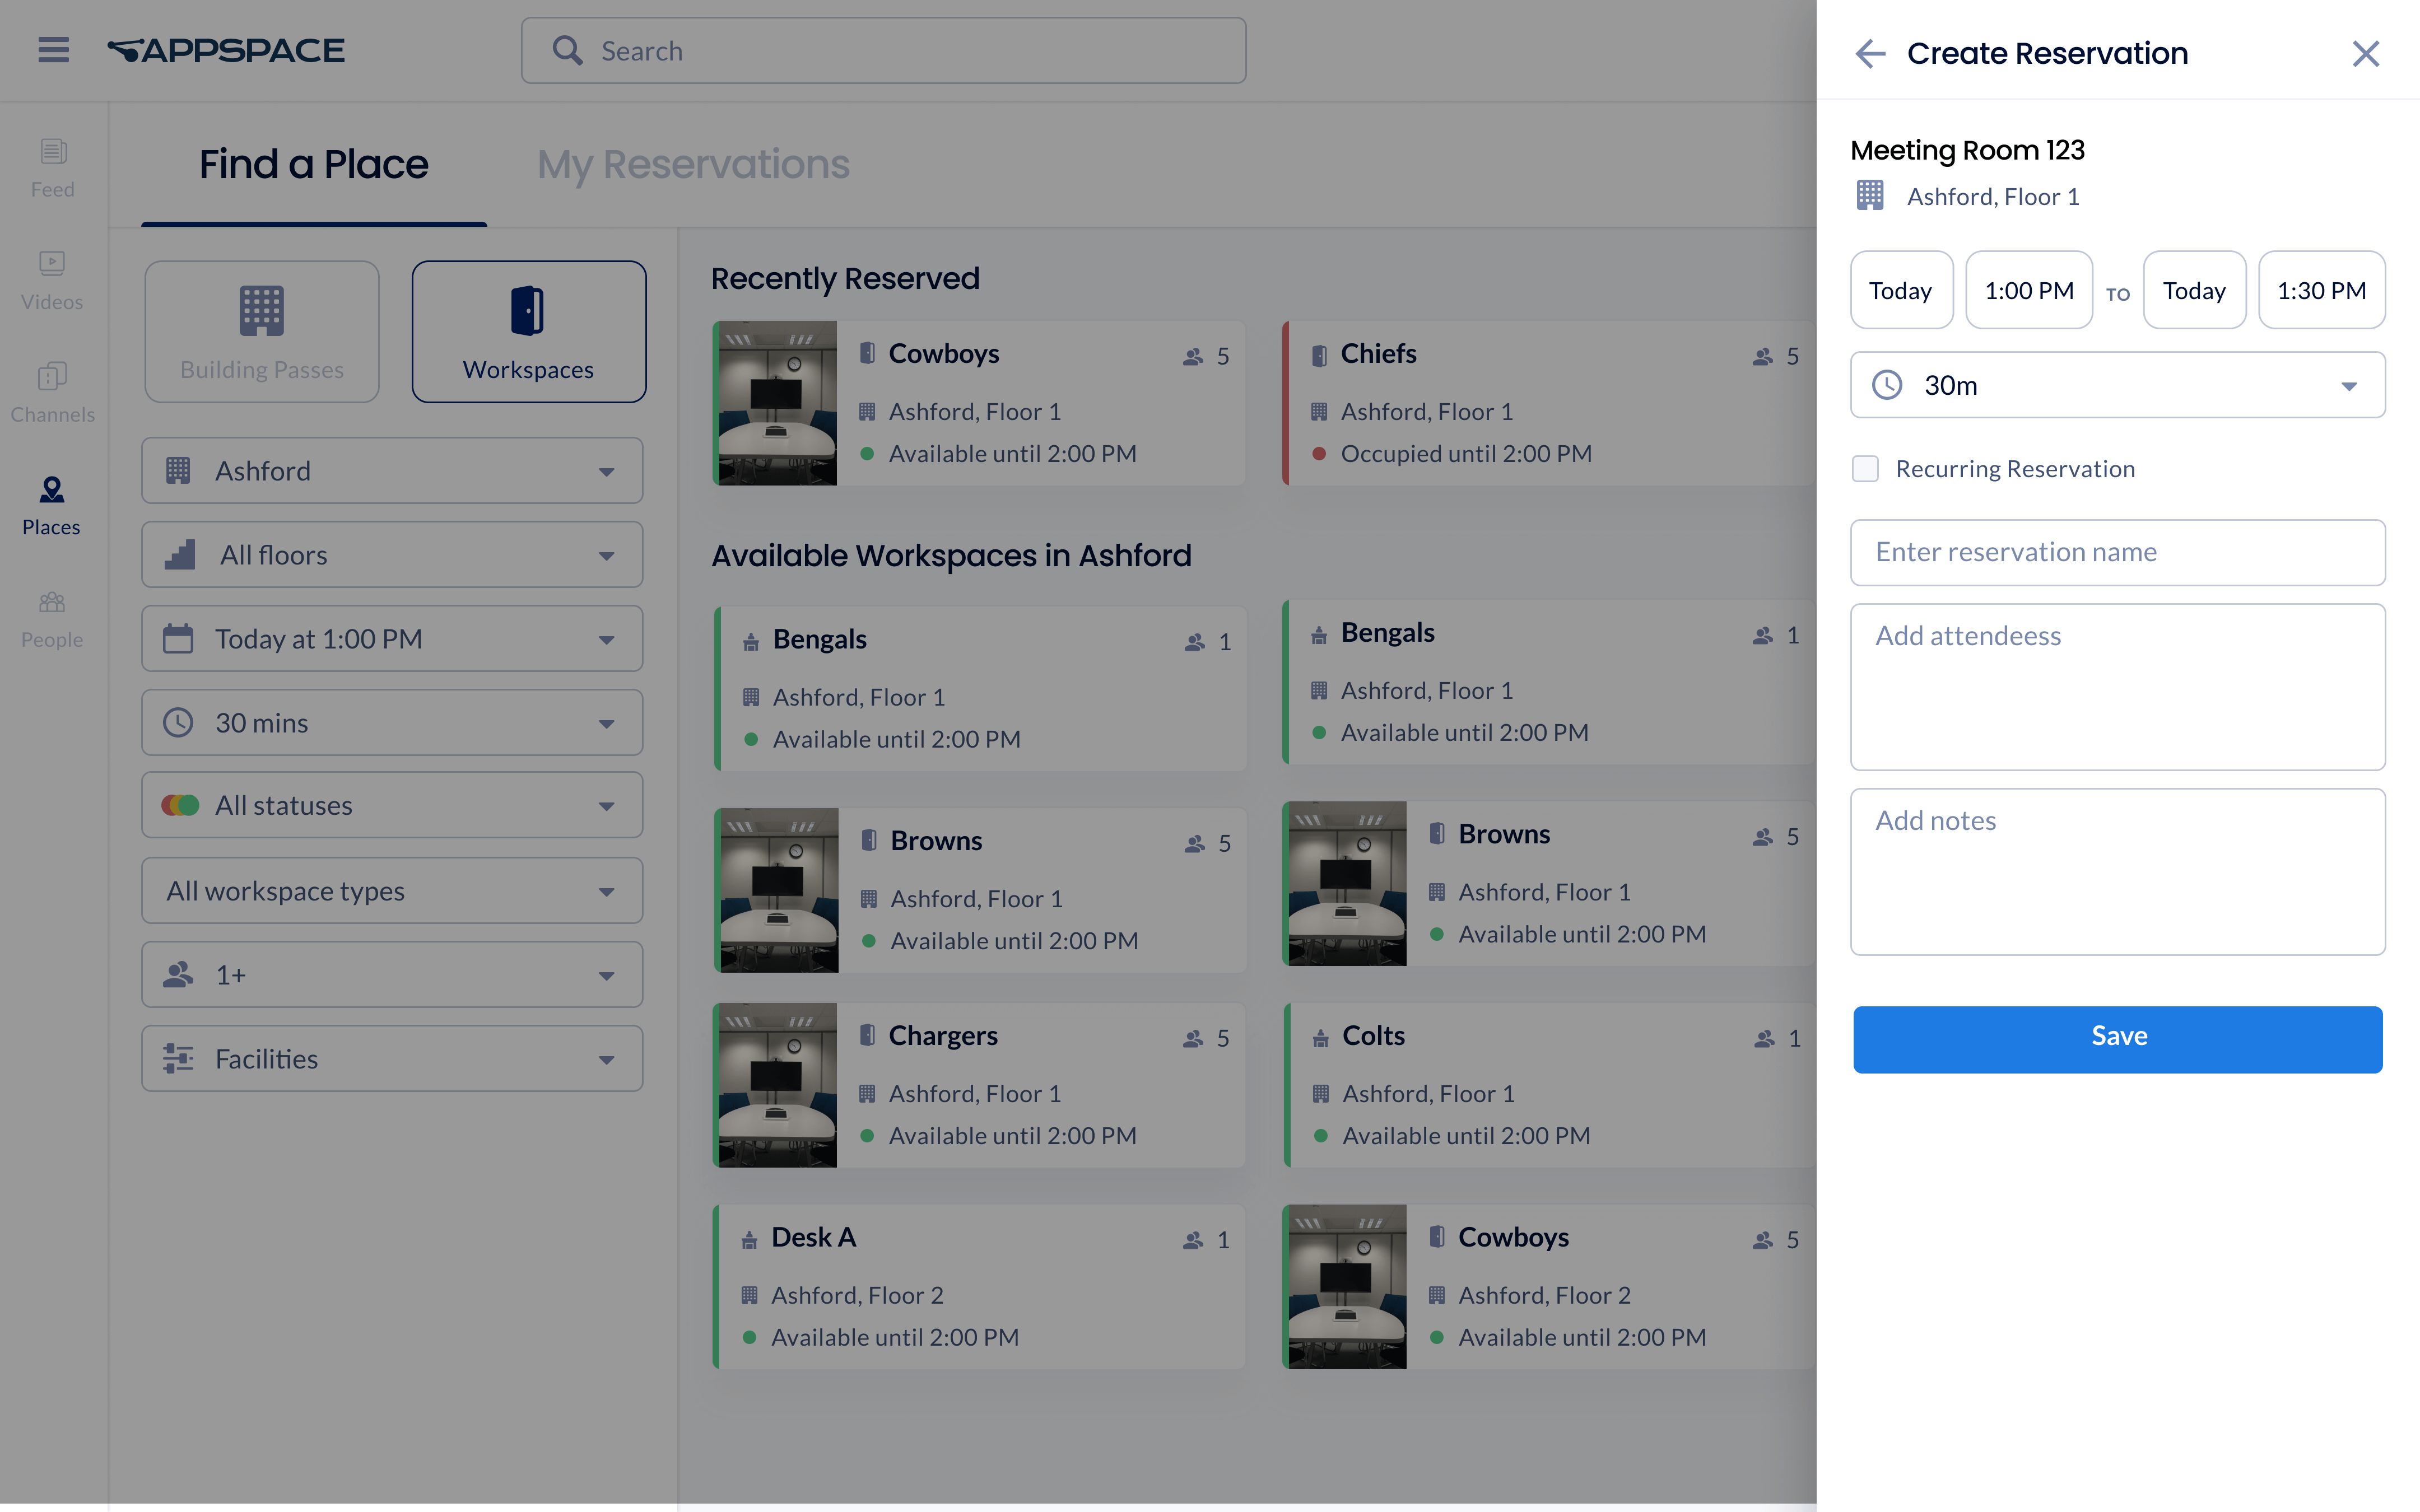Expand the 30m duration dropdown
This screenshot has height=1512, width=2420.
(x=2117, y=385)
